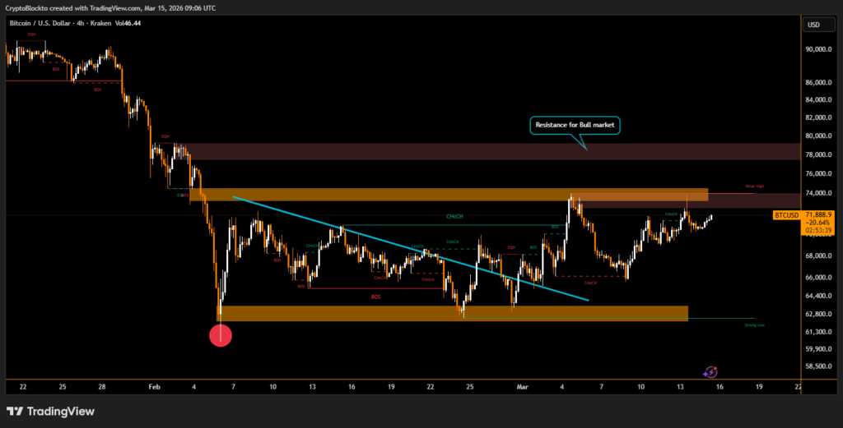
Task: Select the upper orange resistance zone rectangle
Action: (x=449, y=195)
